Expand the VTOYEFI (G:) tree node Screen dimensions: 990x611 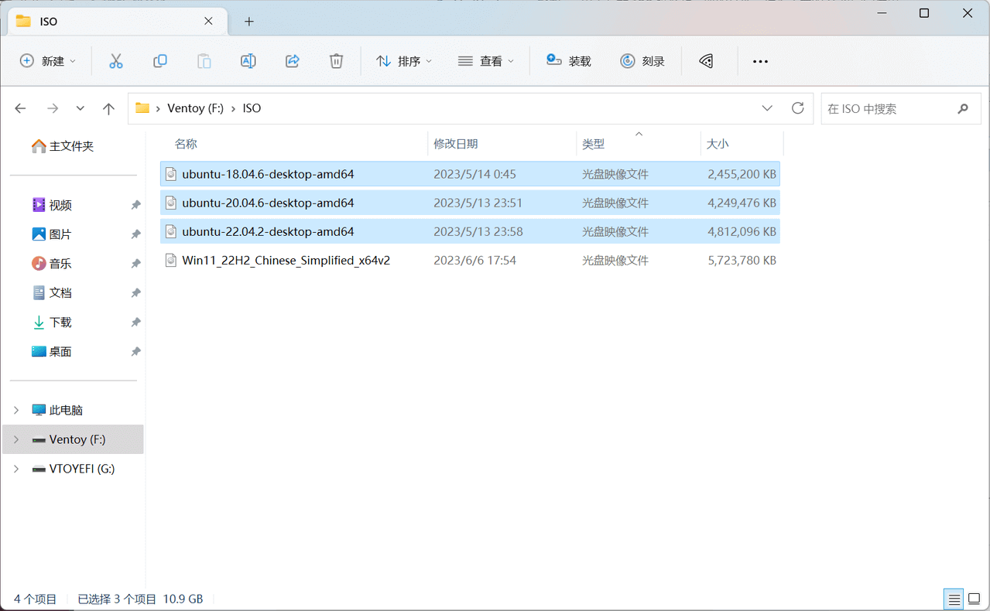tap(16, 469)
